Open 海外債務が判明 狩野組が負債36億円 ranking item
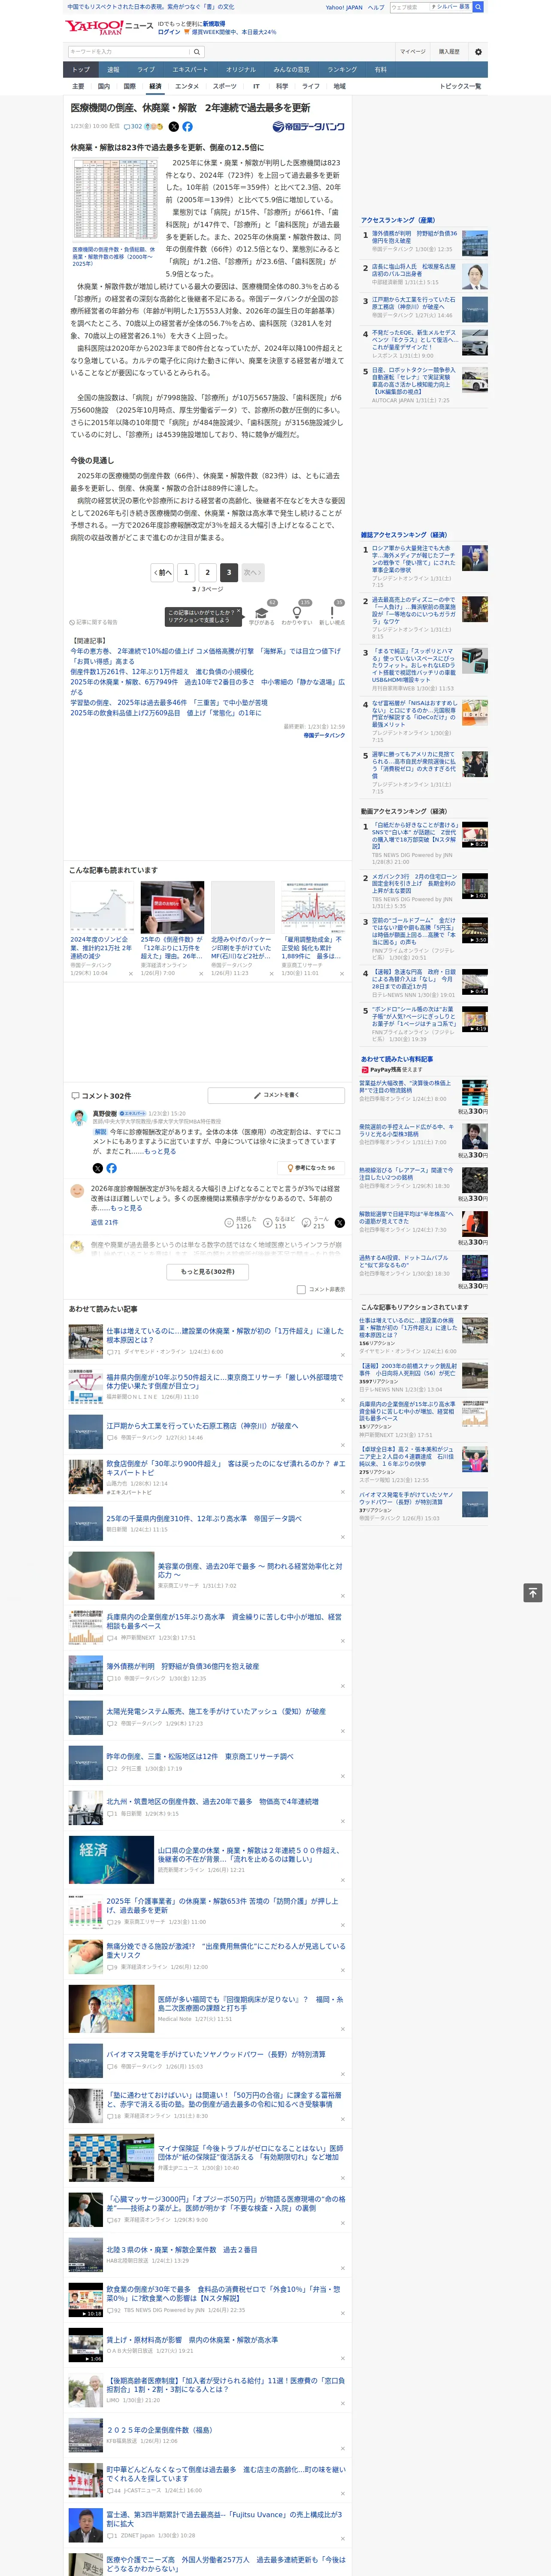Viewport: 551px width, 2576px height. coord(414,237)
